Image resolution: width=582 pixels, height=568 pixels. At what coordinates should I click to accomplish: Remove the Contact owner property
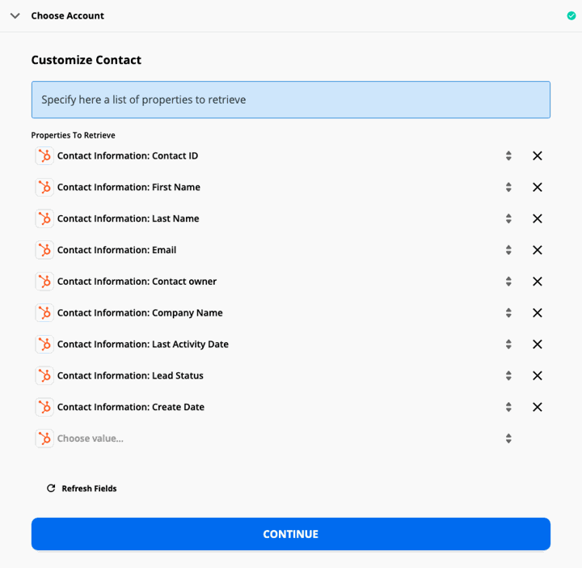[537, 282]
